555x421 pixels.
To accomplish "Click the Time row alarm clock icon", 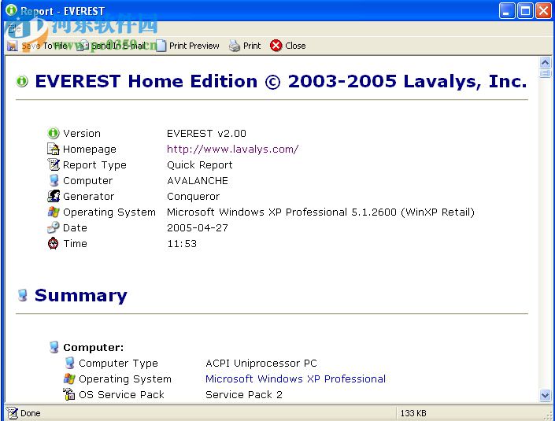I will (x=53, y=243).
